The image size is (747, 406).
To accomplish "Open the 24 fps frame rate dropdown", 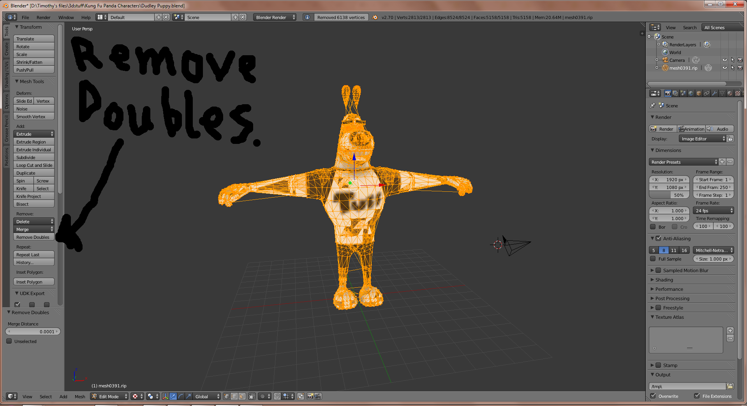I will (714, 210).
